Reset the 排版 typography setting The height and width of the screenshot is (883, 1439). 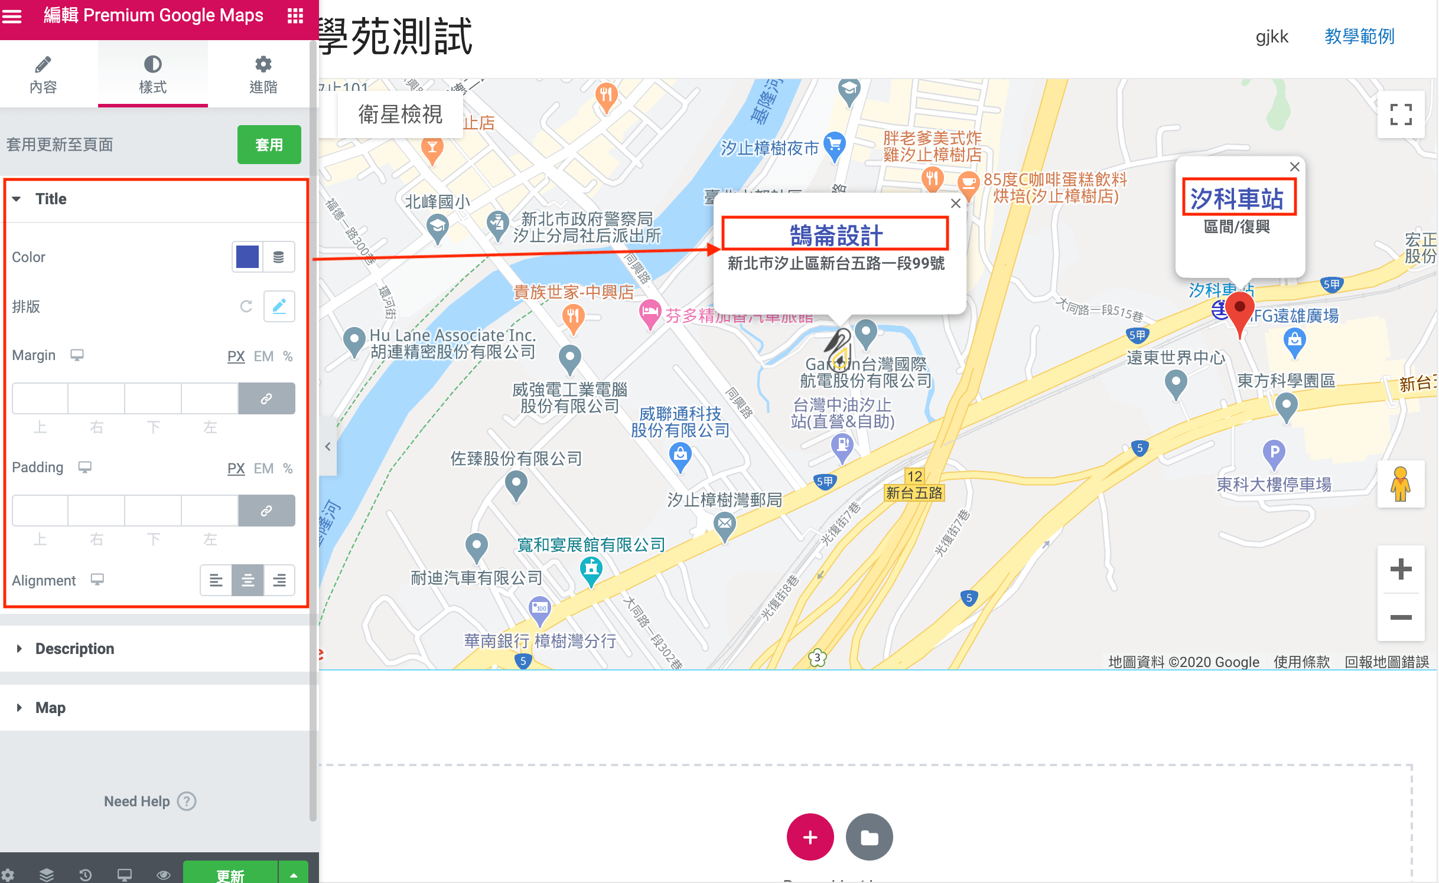pos(246,306)
